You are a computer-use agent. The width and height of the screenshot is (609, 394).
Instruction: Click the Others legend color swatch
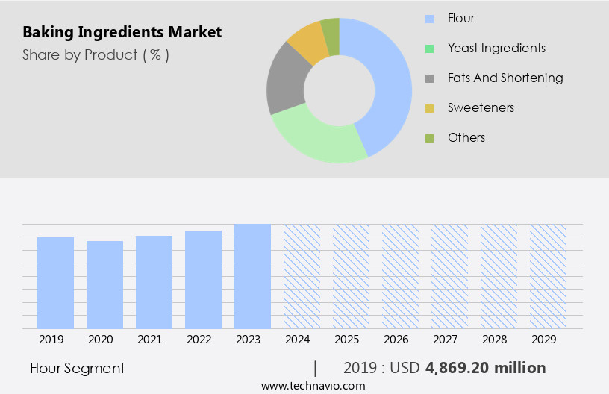point(429,138)
